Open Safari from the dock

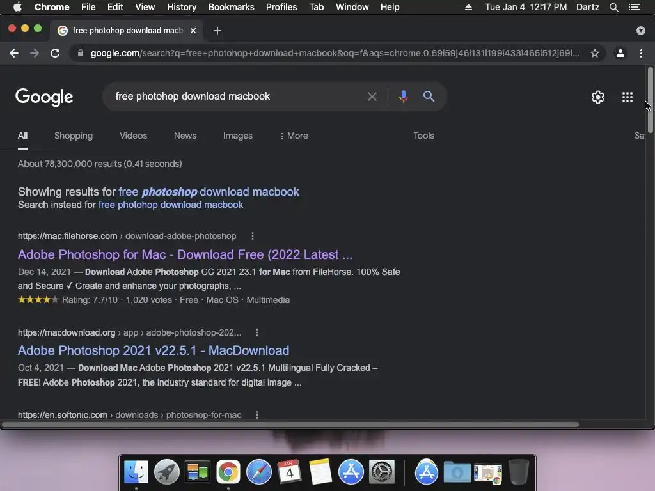(x=259, y=472)
